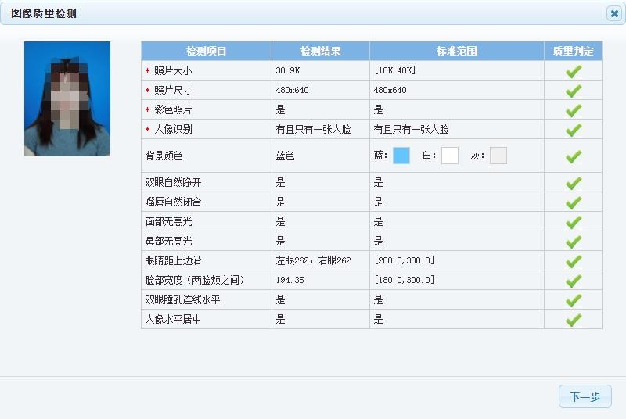
Task: Click the 人像识别 row label
Action: pos(173,129)
